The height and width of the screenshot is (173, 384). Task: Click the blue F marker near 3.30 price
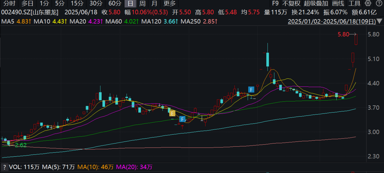(x=182, y=119)
